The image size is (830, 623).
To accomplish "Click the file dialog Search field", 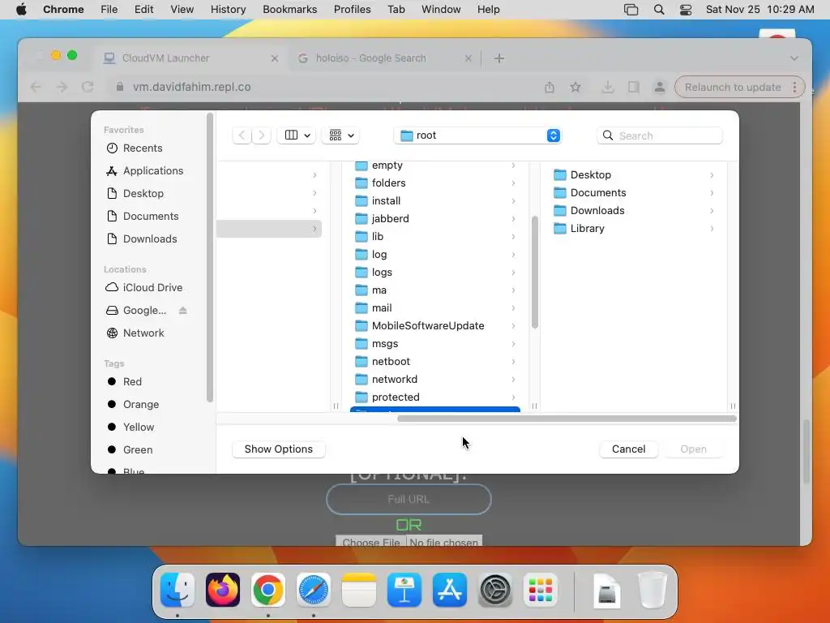I will tap(660, 135).
